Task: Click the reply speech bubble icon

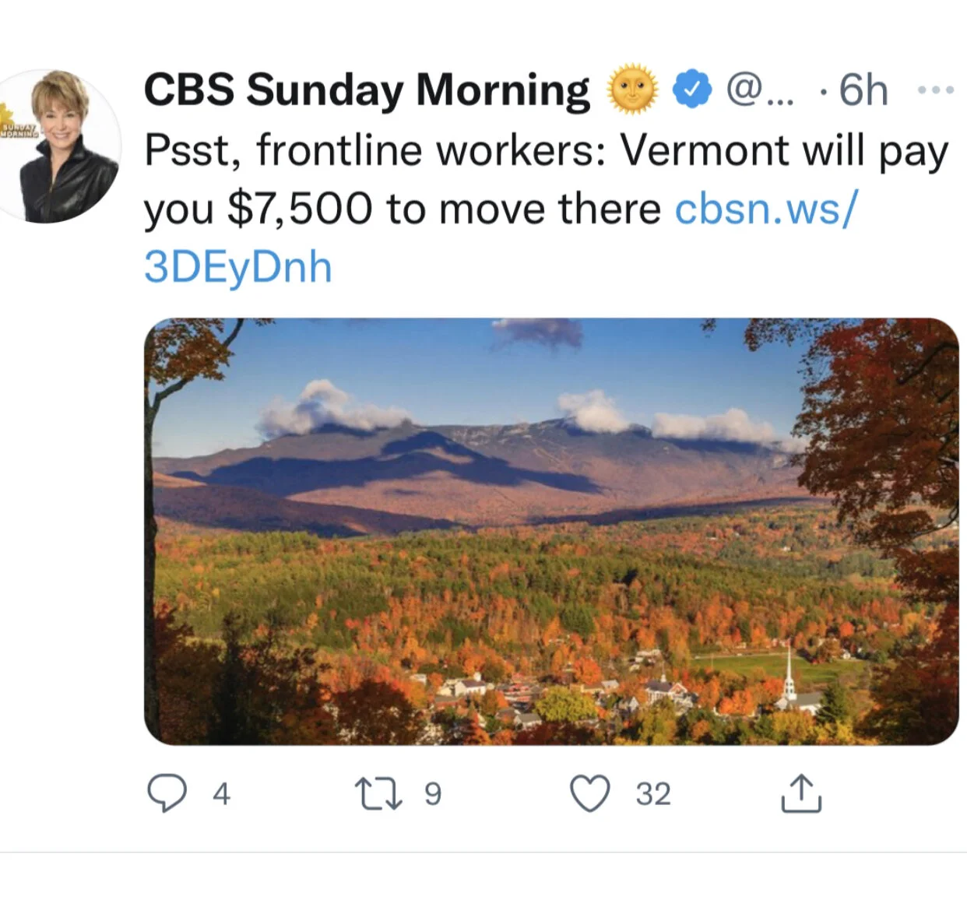Action: pyautogui.click(x=167, y=793)
